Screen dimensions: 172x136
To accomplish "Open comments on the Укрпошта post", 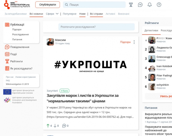I will point(64,126).
